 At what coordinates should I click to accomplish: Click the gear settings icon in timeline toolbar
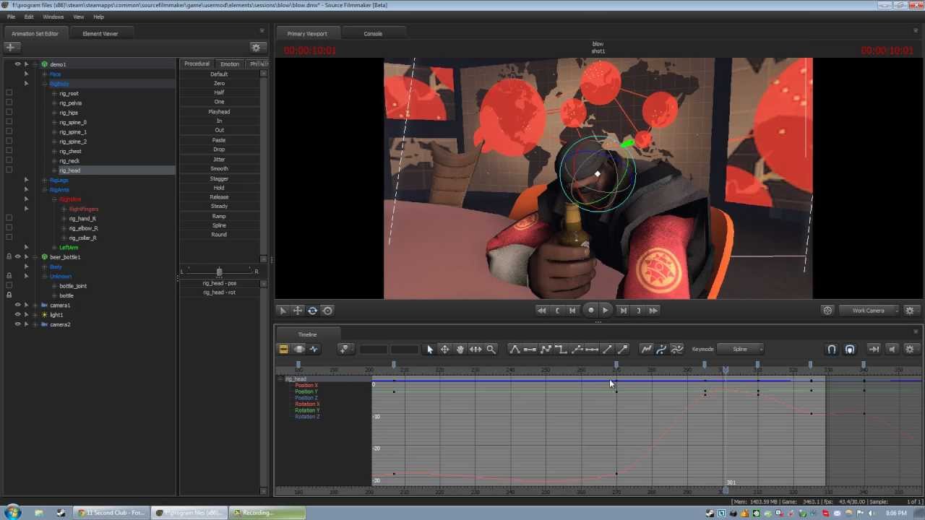(909, 349)
